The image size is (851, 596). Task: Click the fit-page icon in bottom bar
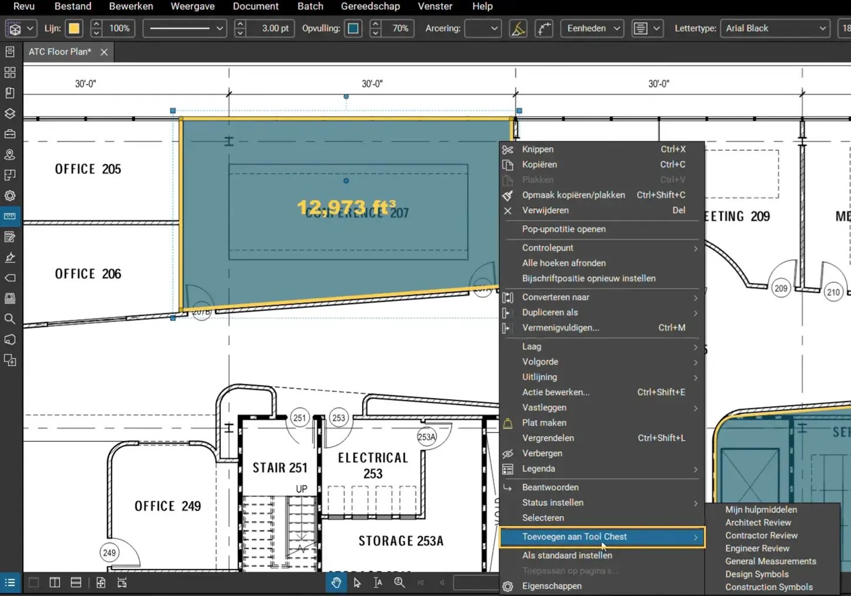(101, 582)
